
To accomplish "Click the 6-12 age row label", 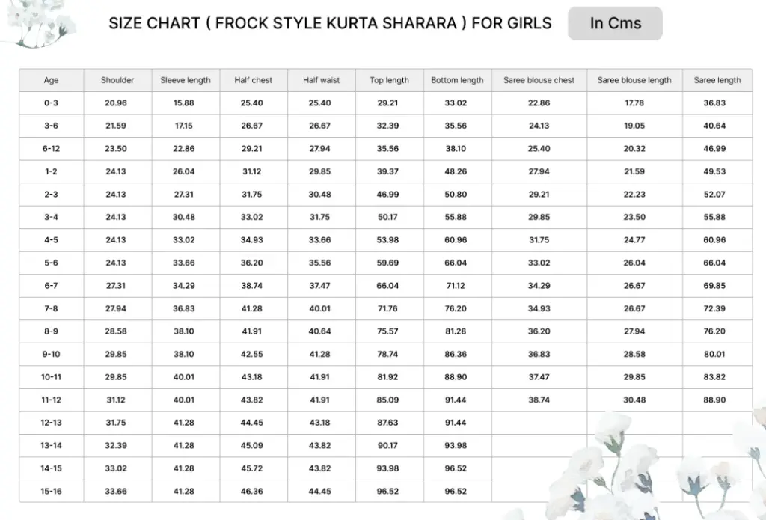I will 52,149.
